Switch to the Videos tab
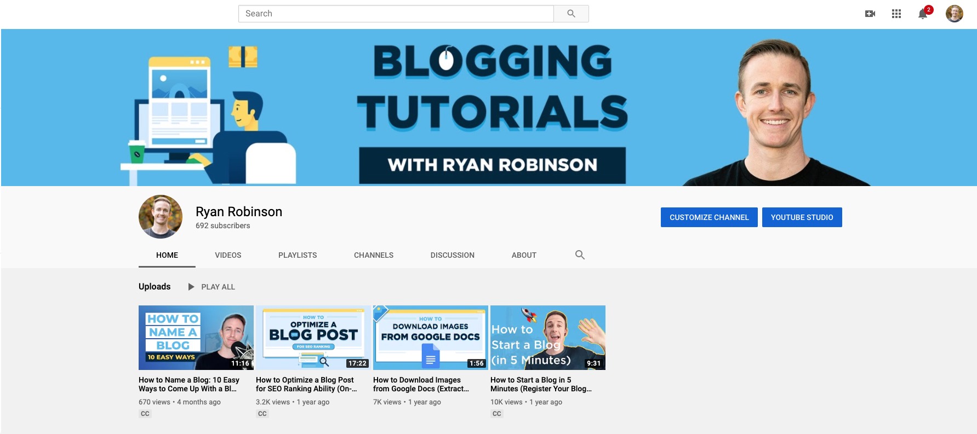Image resolution: width=977 pixels, height=434 pixels. [x=228, y=255]
